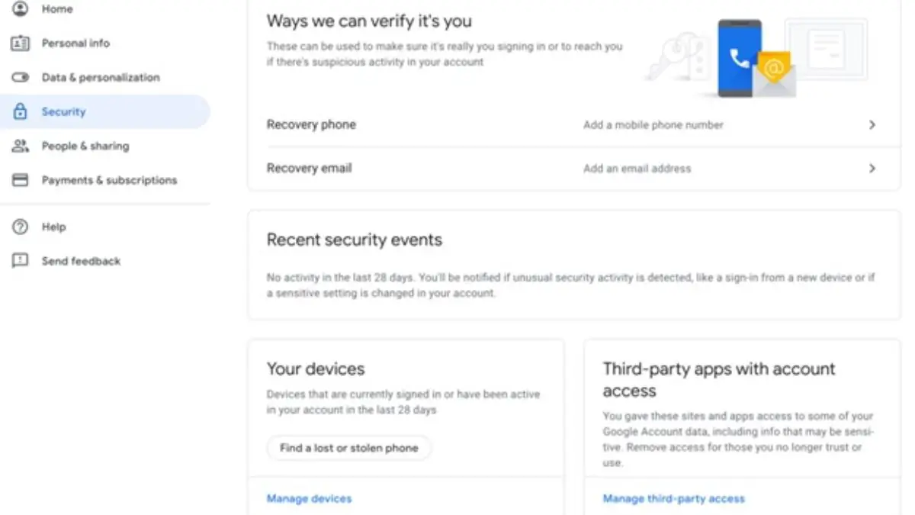The image size is (915, 515).
Task: Click the People & sharing icon
Action: [x=21, y=146]
